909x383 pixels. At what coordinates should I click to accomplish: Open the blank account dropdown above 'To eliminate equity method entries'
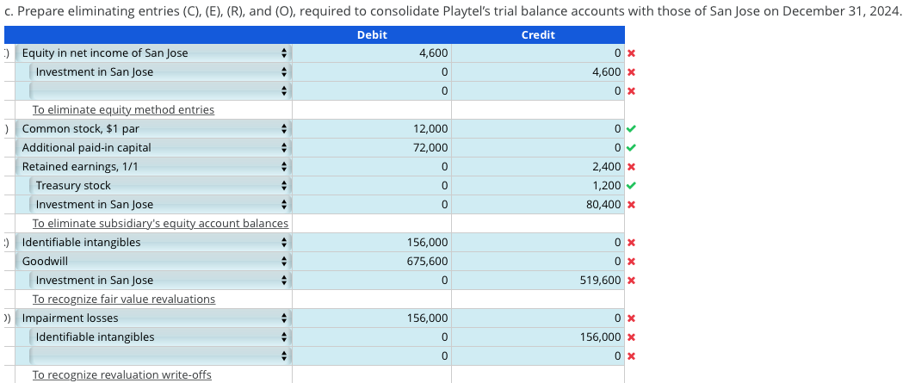(161, 91)
